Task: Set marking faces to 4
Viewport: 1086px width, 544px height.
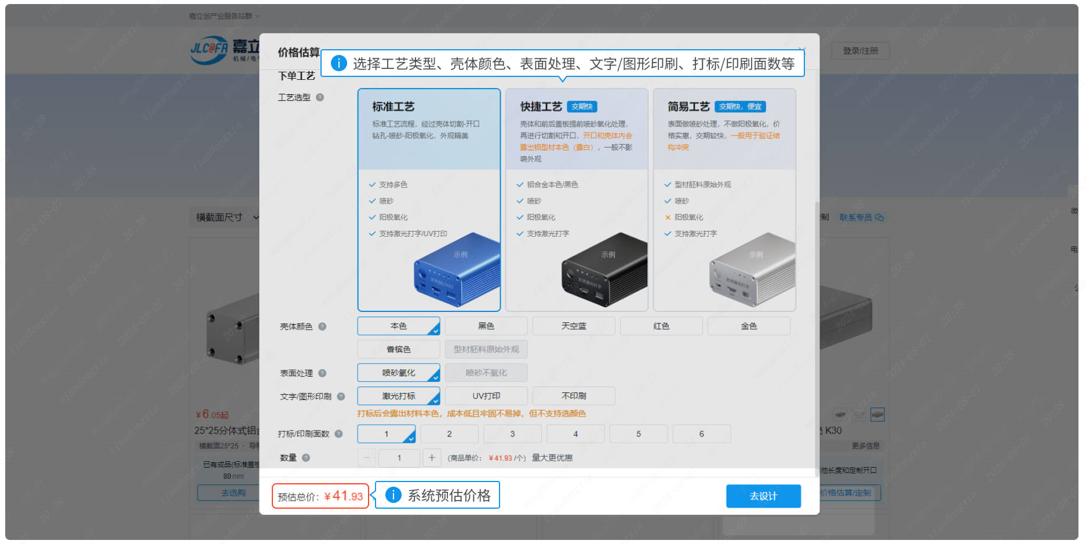Action: point(575,434)
